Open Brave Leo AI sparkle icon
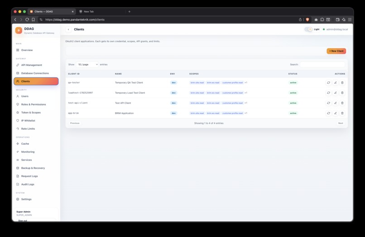The width and height of the screenshot is (365, 237). tap(344, 19)
